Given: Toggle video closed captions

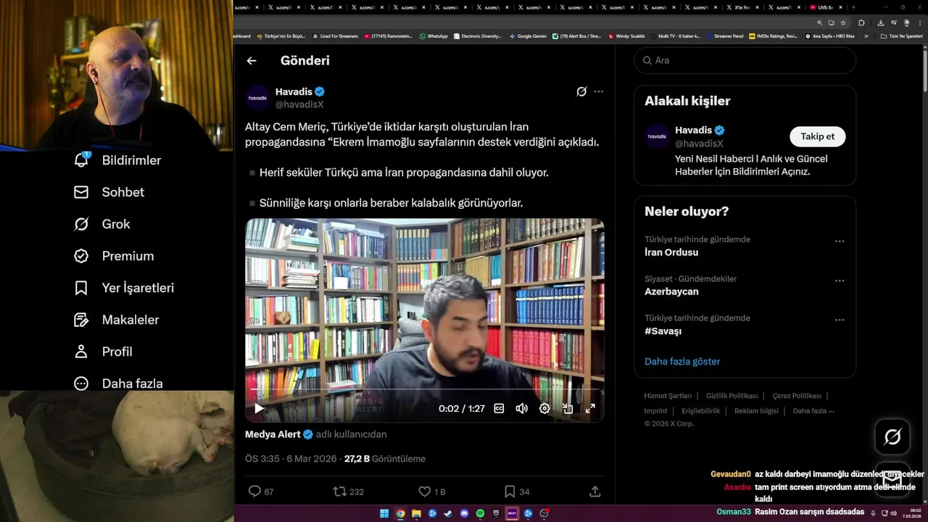Looking at the screenshot, I should pos(499,408).
